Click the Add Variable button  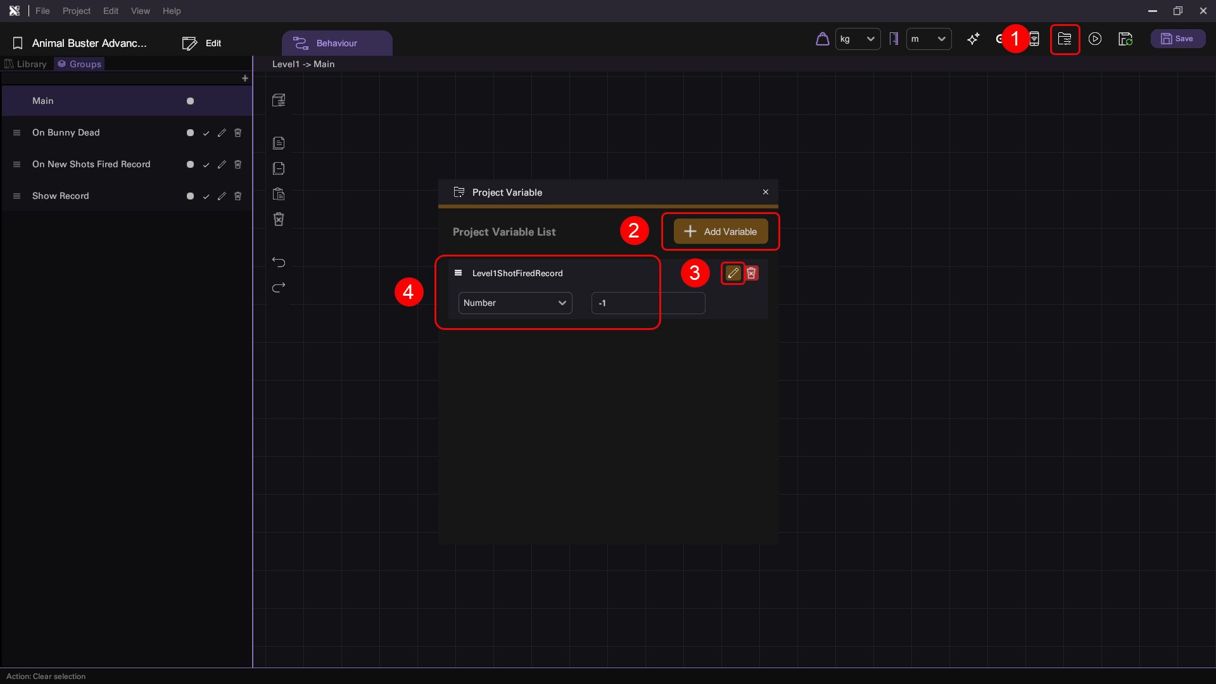pyautogui.click(x=721, y=232)
